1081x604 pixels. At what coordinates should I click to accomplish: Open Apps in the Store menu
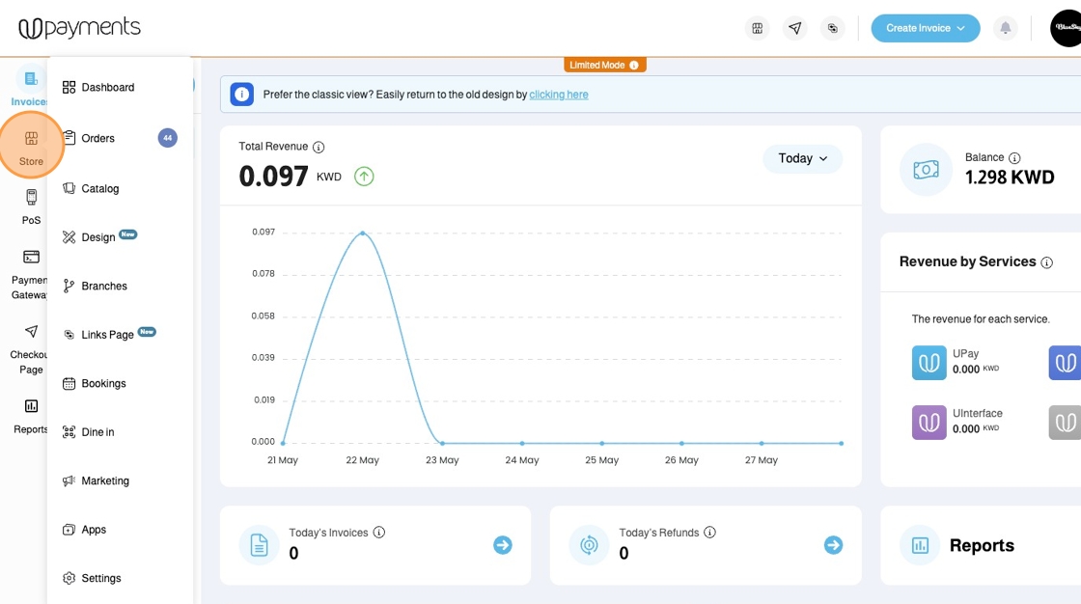coord(84,529)
